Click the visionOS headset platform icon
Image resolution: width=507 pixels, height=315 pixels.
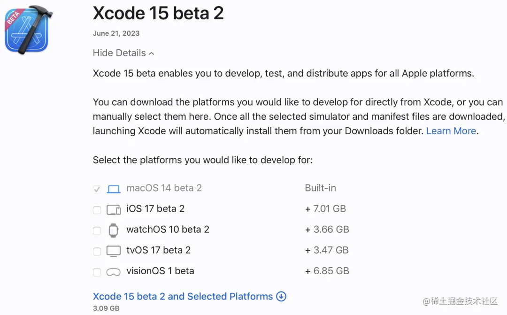(x=114, y=272)
